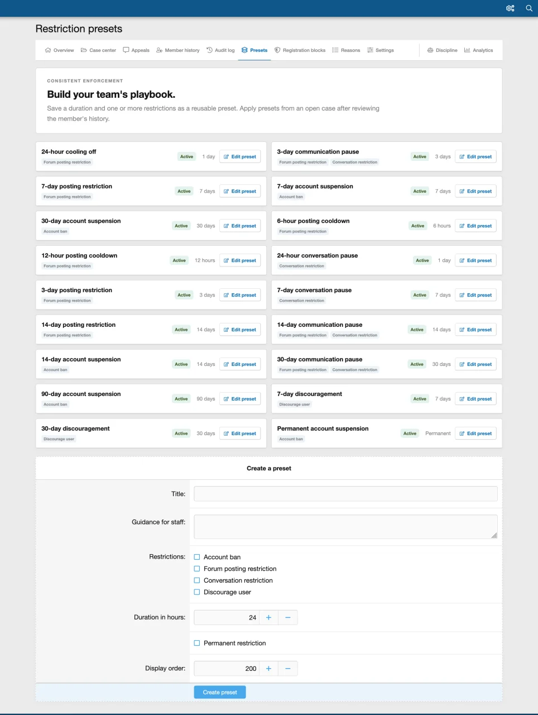Open the Analytics tab
Screen dimensions: 538x715
tap(478, 50)
